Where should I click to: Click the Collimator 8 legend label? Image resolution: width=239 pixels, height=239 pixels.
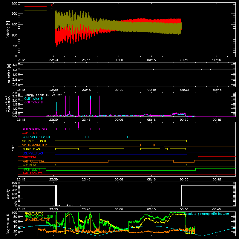pyautogui.click(x=33, y=99)
